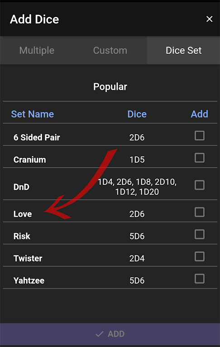Switch to the Custom tab

(110, 51)
